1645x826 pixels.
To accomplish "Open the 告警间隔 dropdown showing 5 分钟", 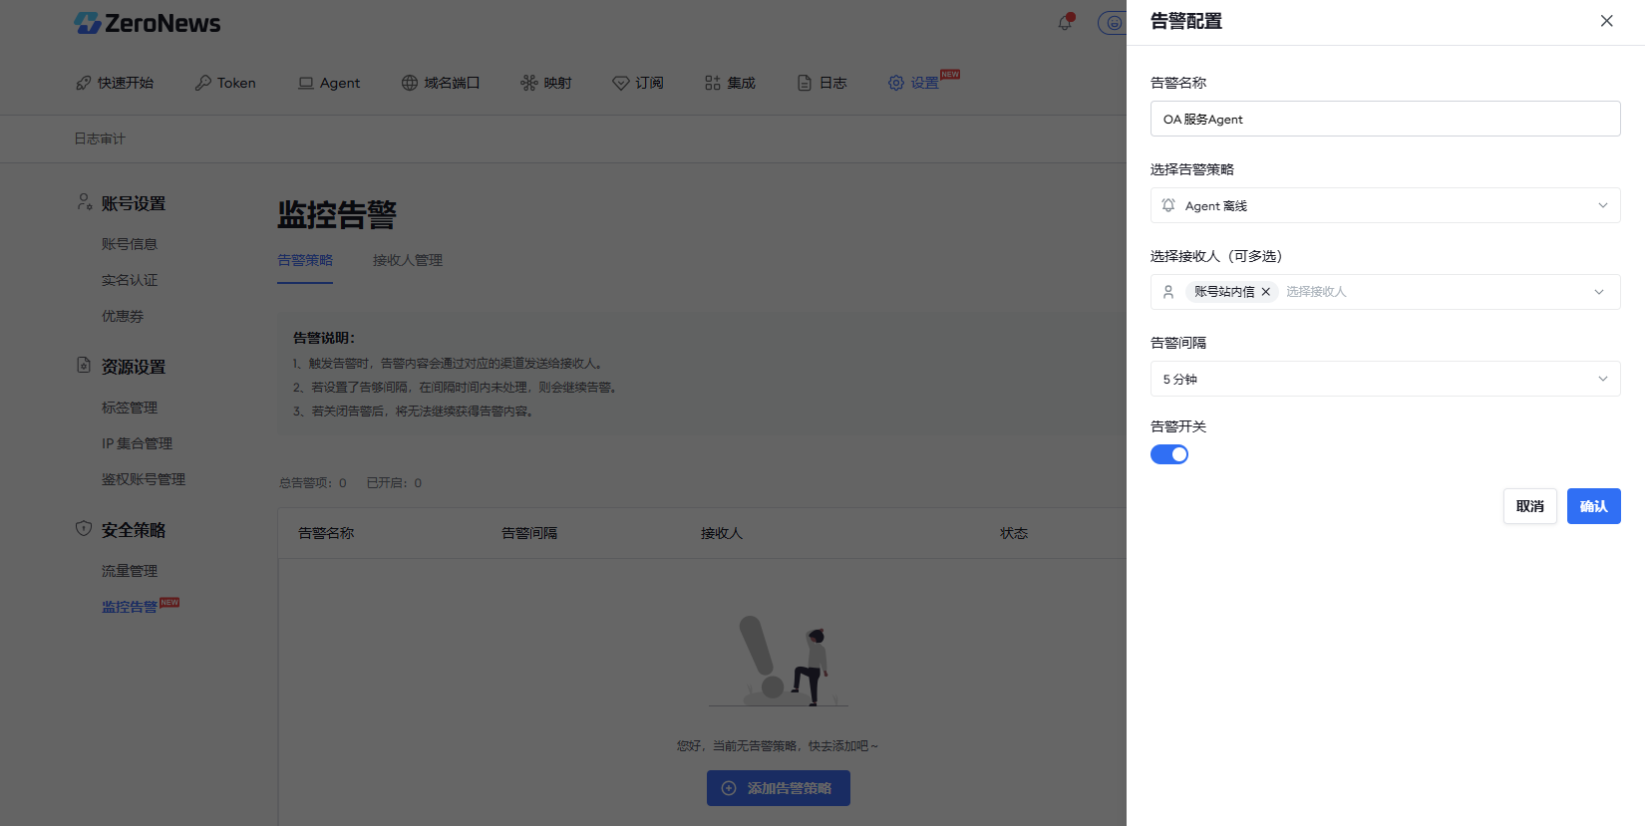I will point(1385,379).
